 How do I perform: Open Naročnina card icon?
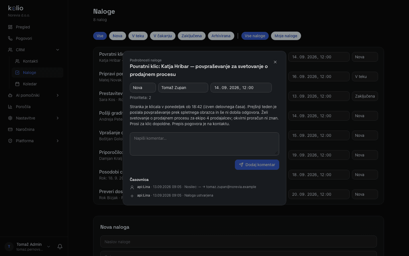pyautogui.click(x=10, y=129)
